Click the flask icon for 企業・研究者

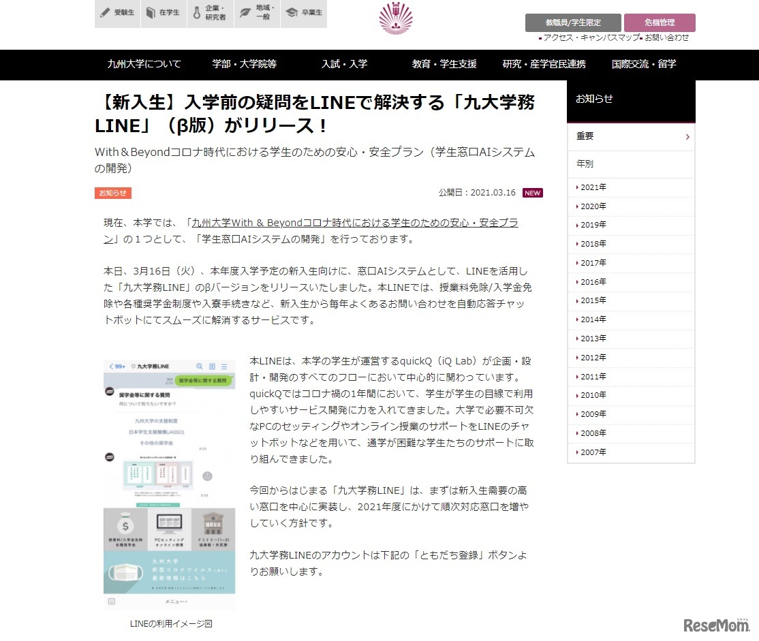pyautogui.click(x=196, y=12)
